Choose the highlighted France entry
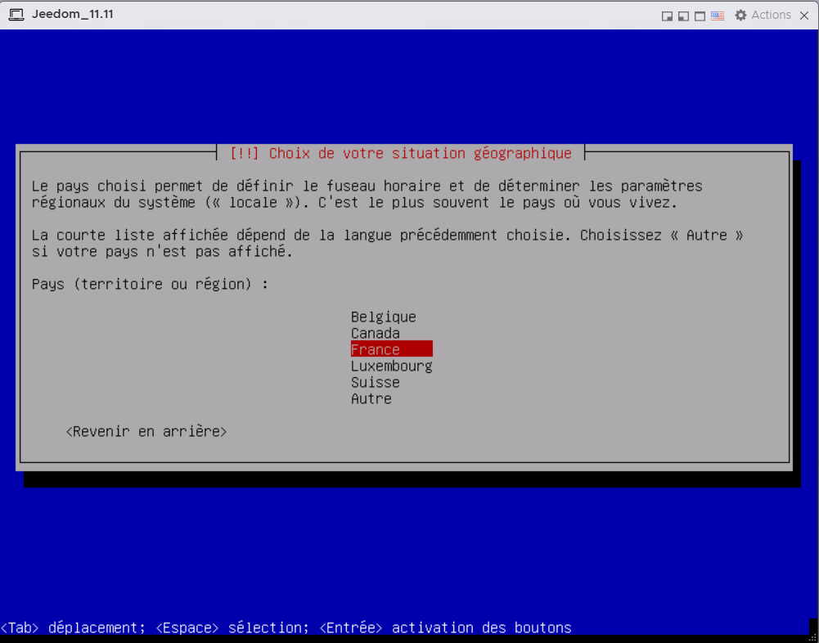 [x=391, y=349]
